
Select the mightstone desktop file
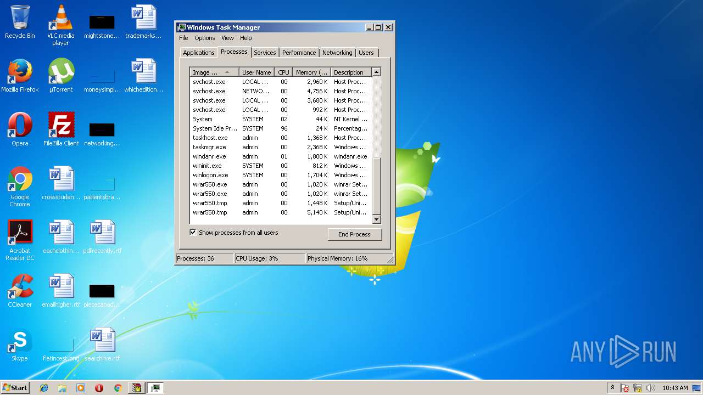click(x=102, y=25)
